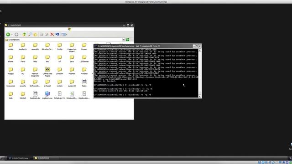Select the Tasks item
292x164 pixels.
[84, 83]
